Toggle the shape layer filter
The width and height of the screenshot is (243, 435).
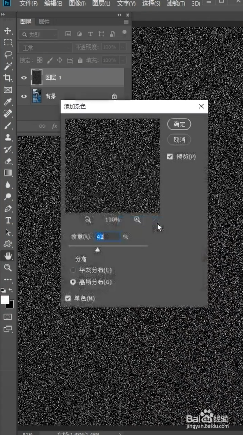coord(101,34)
